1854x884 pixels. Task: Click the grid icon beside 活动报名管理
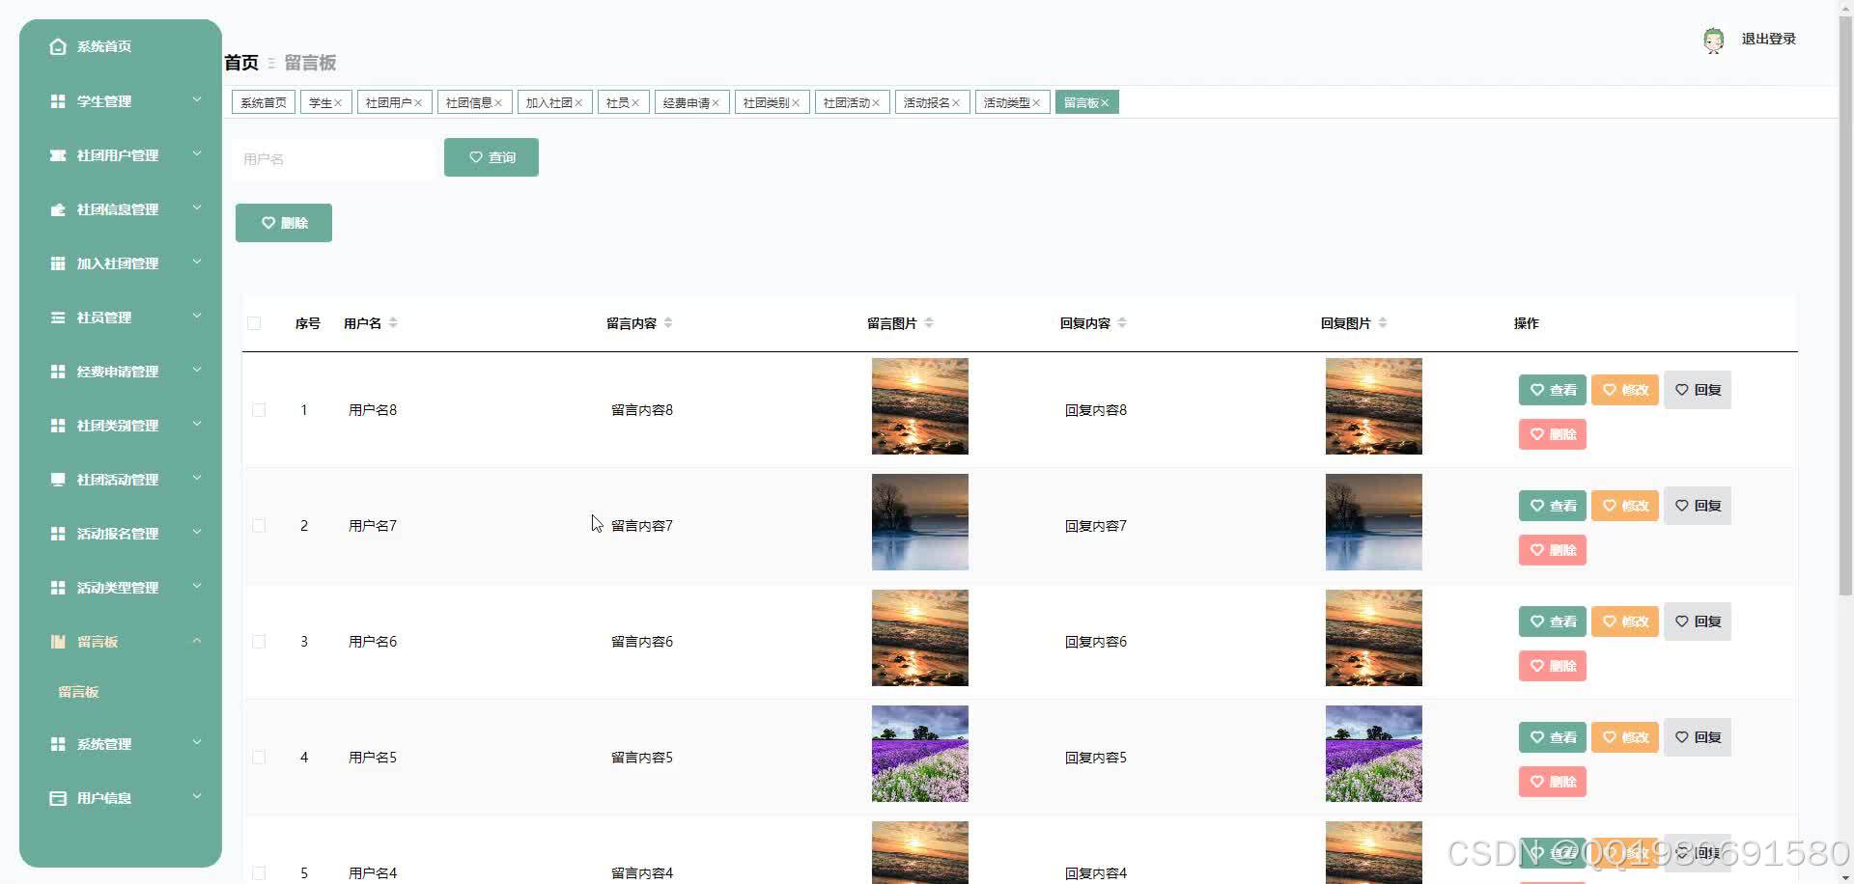(58, 534)
